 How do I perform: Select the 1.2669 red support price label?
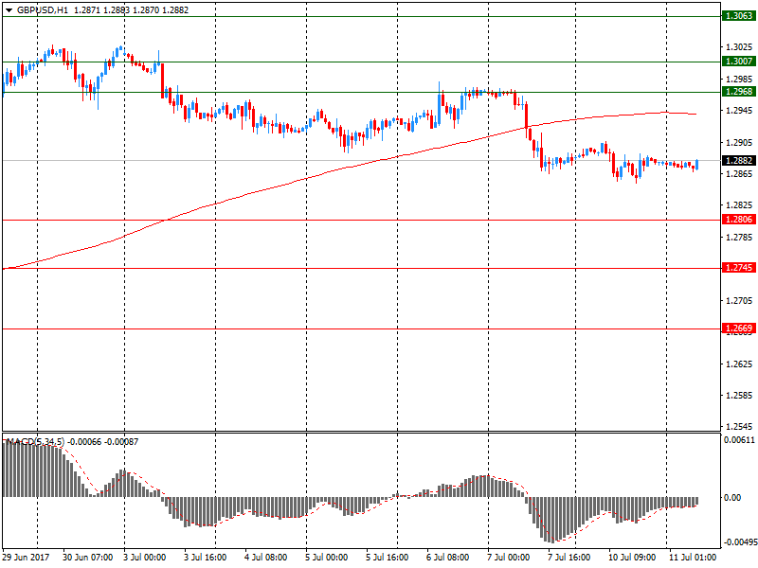pos(739,328)
